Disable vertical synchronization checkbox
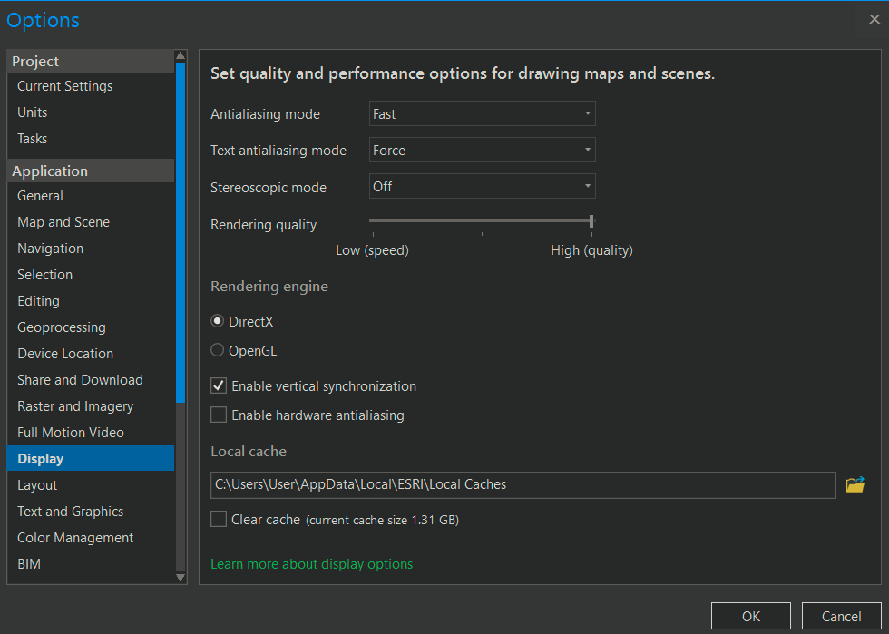Viewport: 889px width, 634px height. coord(219,386)
